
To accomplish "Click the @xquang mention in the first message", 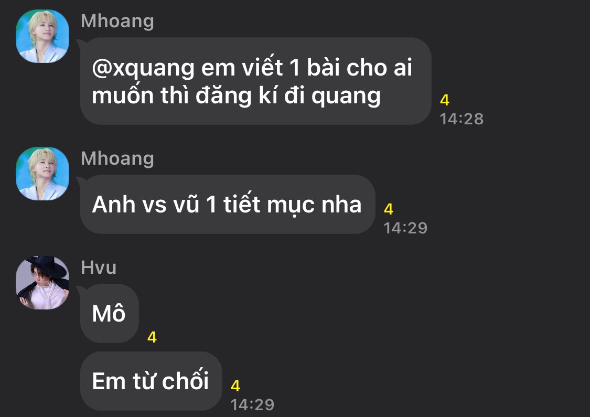I will (143, 69).
